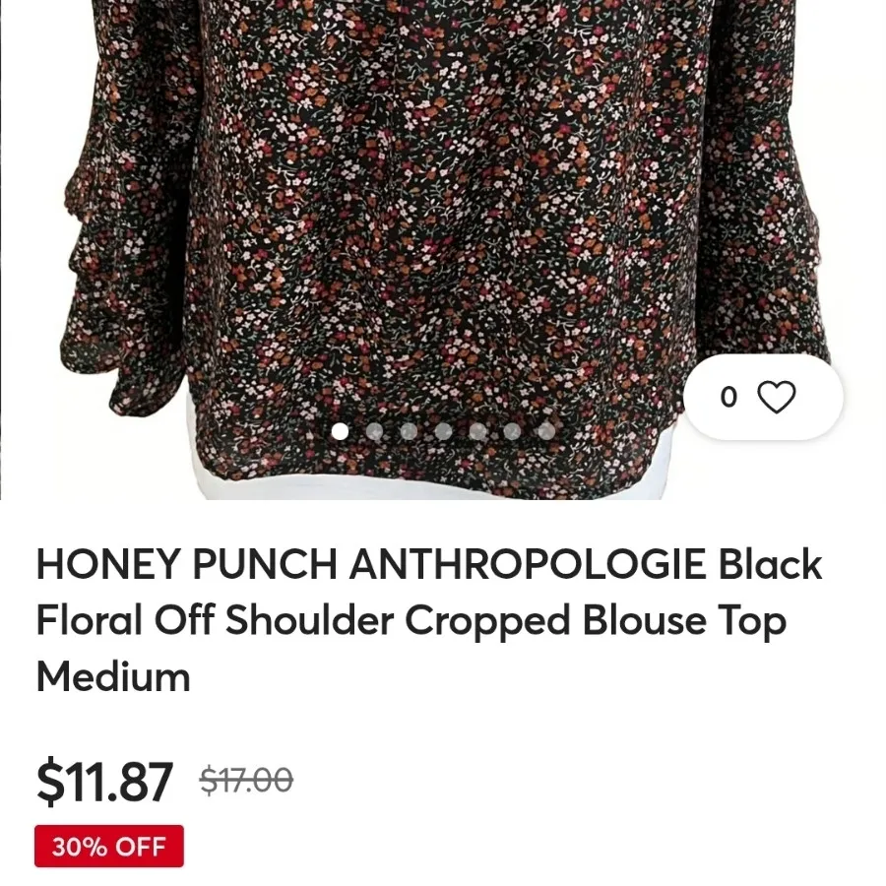Show the seventh and last photo dot

[546, 431]
